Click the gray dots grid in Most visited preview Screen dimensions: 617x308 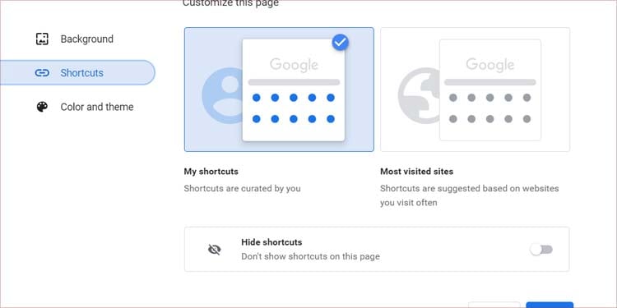click(490, 108)
